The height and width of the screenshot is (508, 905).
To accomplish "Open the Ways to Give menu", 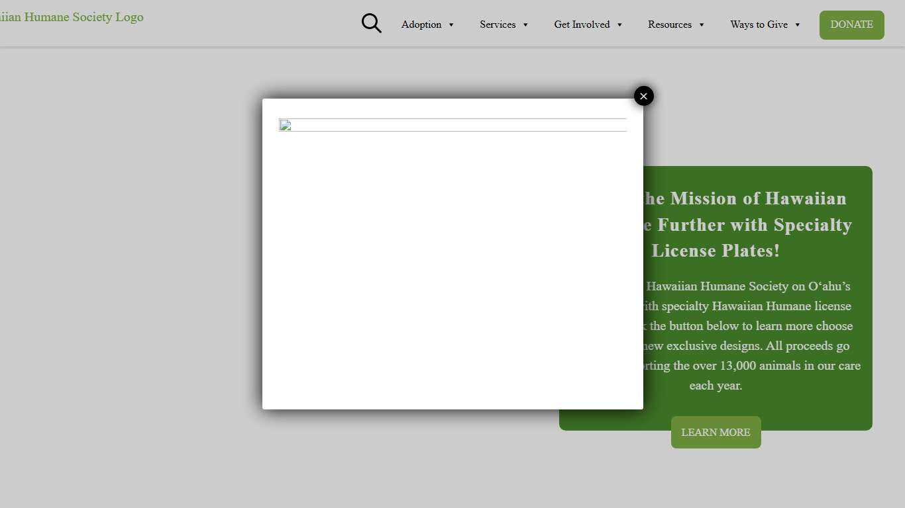I will (x=759, y=24).
